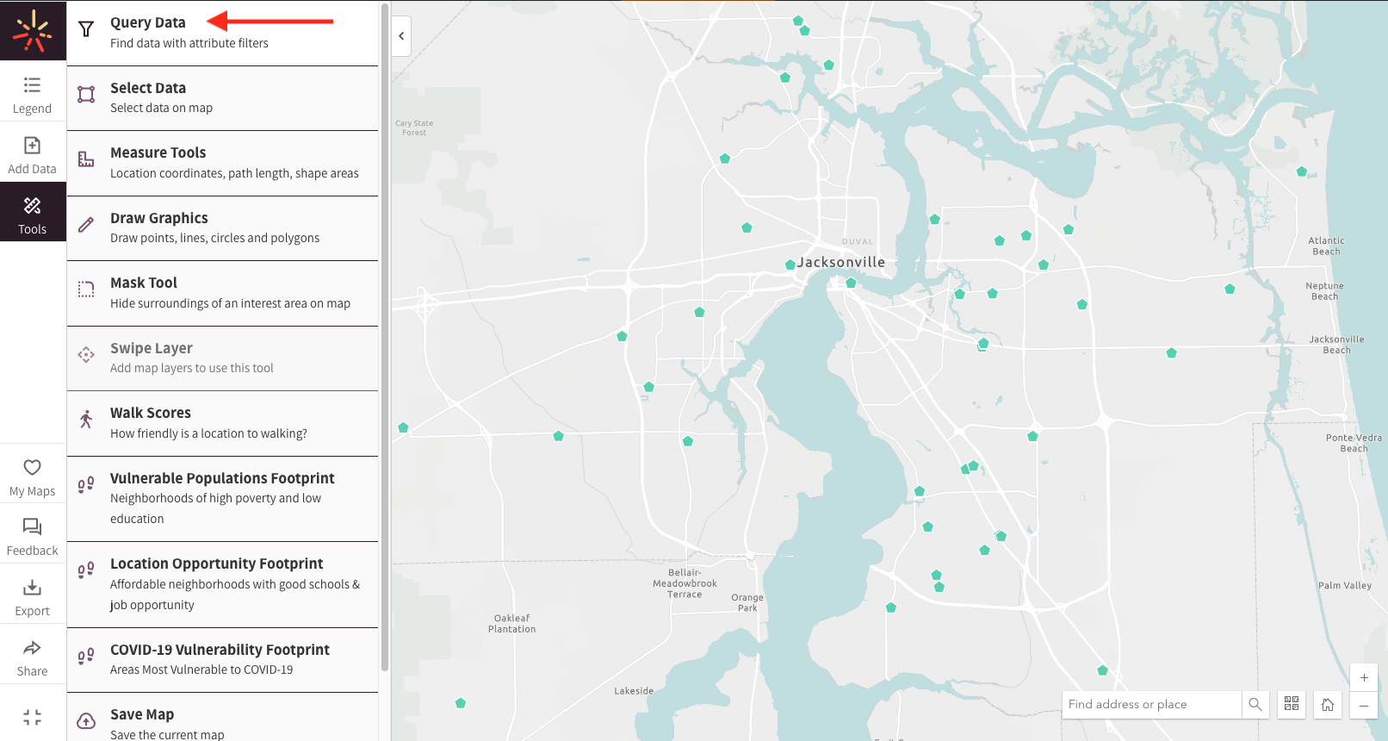Open the basemap gallery grid icon
Viewport: 1388px width, 741px height.
(x=1291, y=704)
